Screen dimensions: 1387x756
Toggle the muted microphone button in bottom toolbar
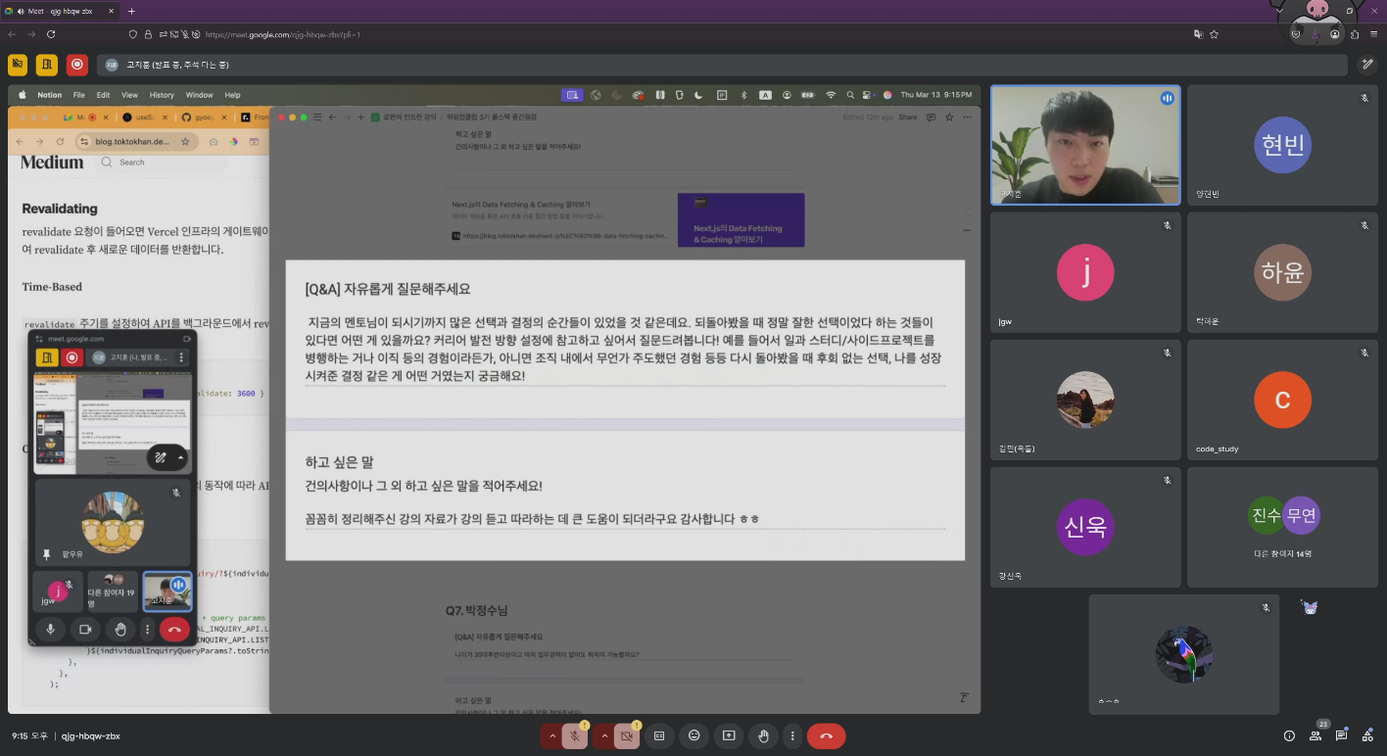[x=575, y=736]
